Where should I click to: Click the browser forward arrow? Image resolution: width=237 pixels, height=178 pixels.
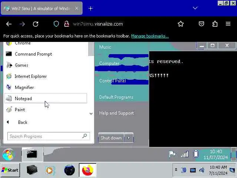pos(22,24)
